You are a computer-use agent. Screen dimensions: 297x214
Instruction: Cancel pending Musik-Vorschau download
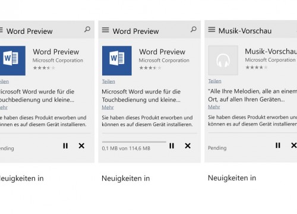(294, 146)
